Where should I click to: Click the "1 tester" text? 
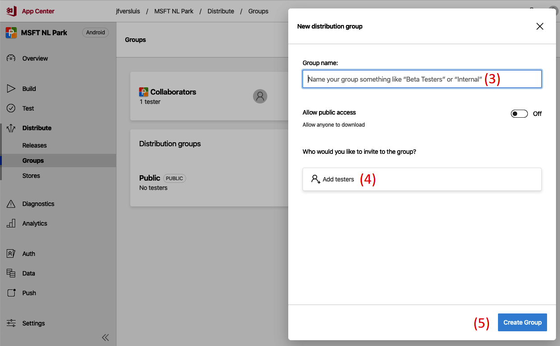[150, 102]
